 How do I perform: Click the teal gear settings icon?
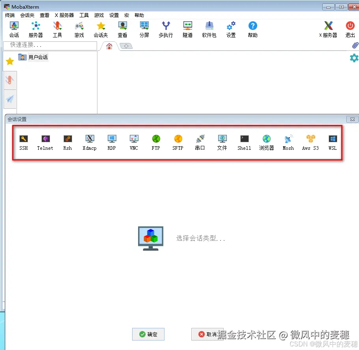(x=354, y=58)
